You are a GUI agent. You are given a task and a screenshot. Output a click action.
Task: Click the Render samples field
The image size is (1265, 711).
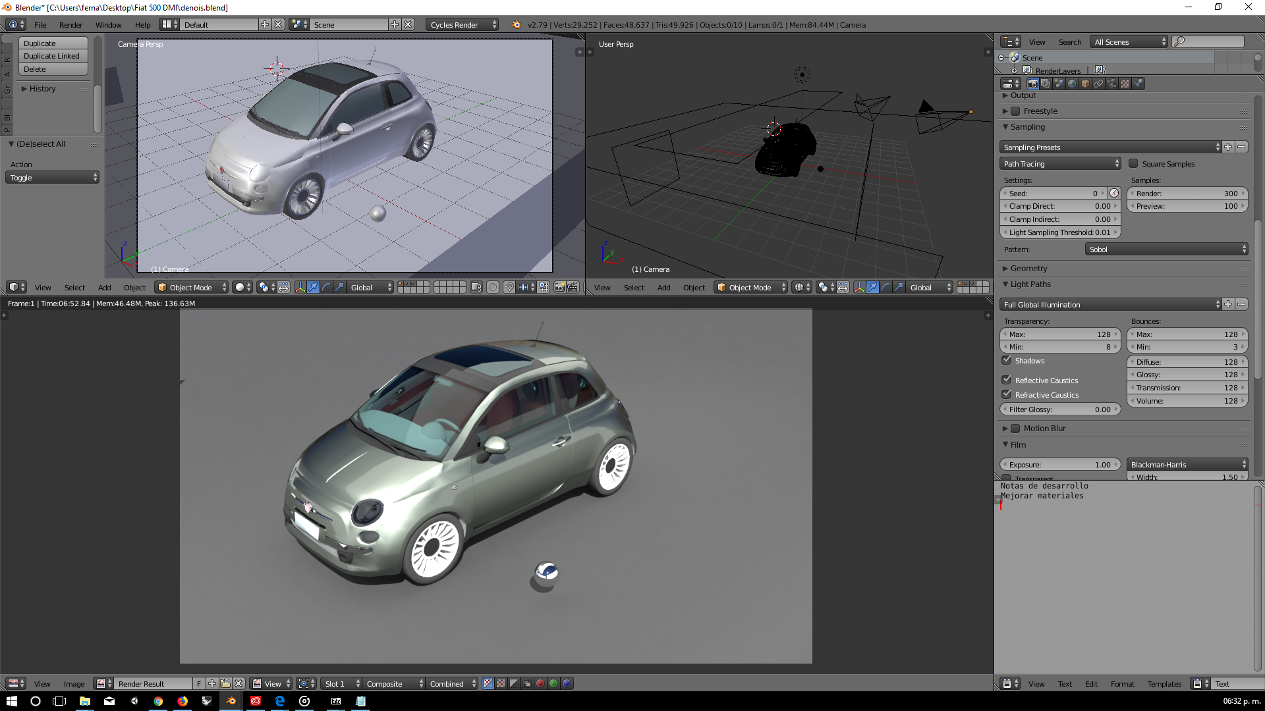(x=1187, y=194)
